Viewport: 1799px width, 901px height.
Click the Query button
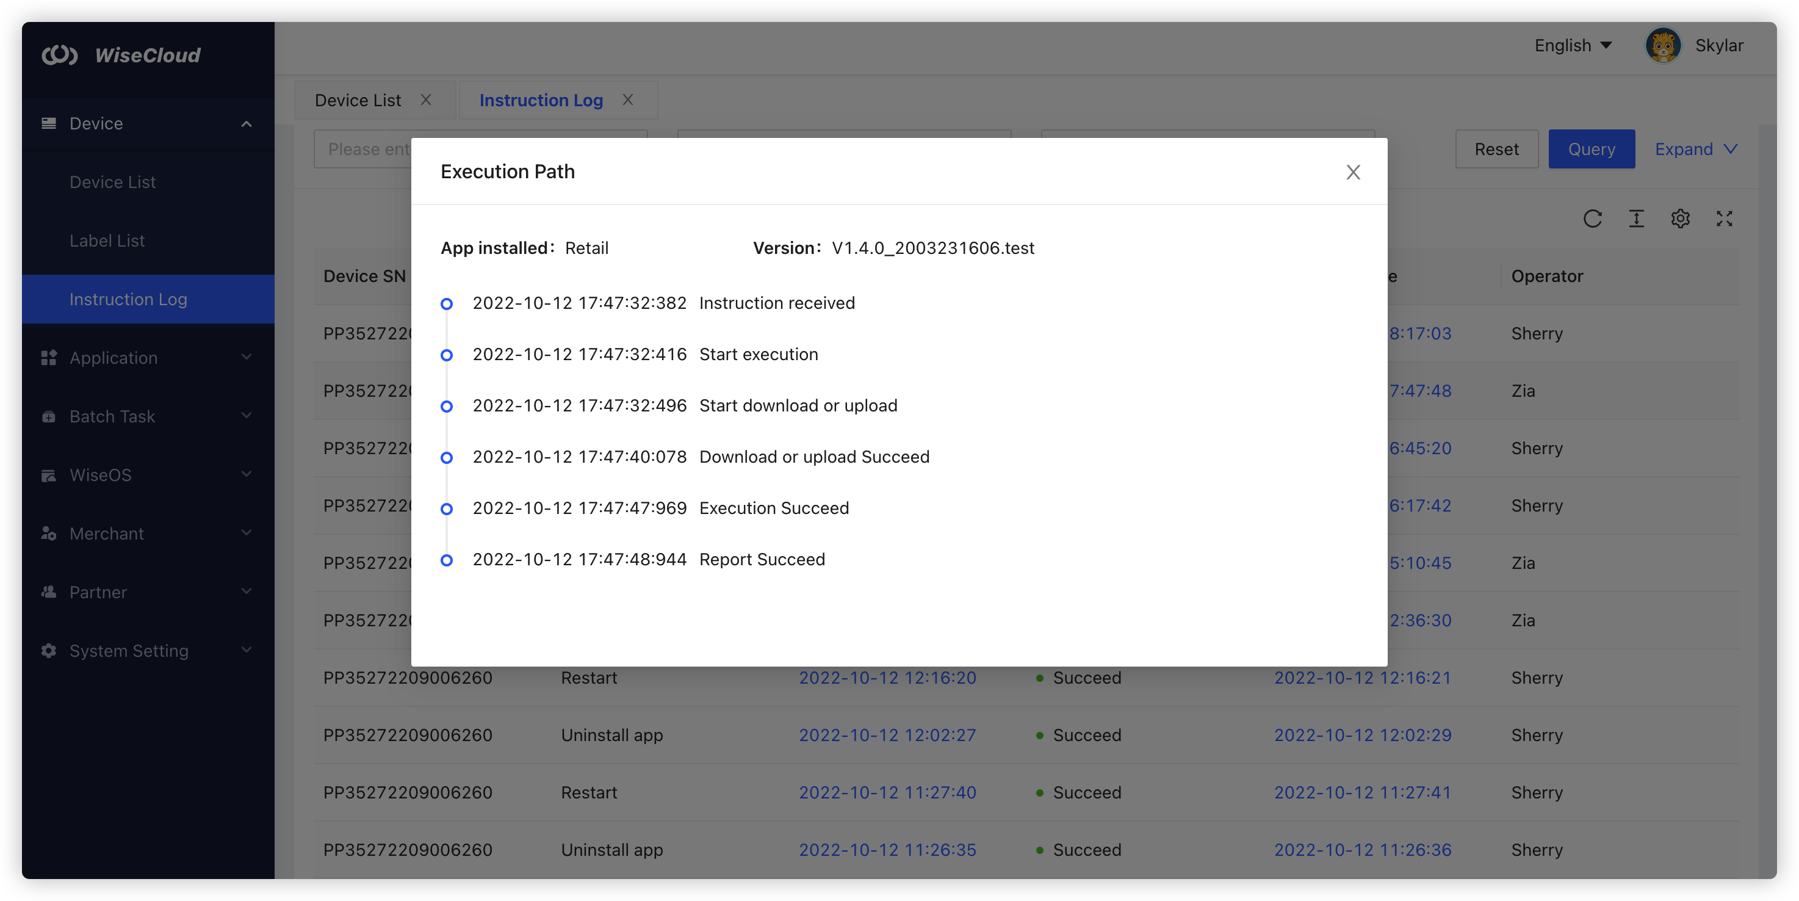click(x=1591, y=149)
